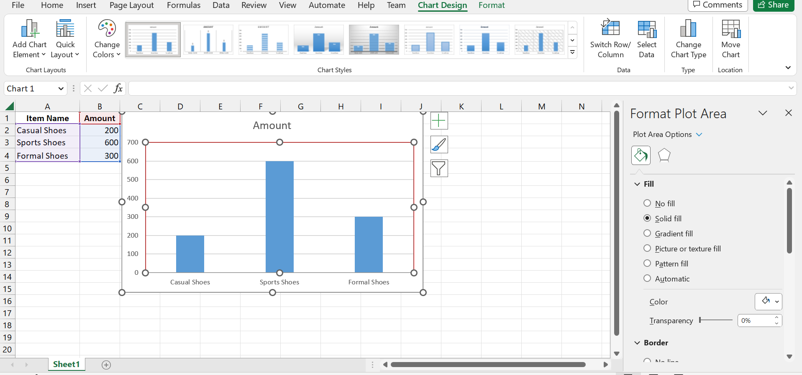
Task: Click the Add Chart Element icon
Action: (x=29, y=29)
